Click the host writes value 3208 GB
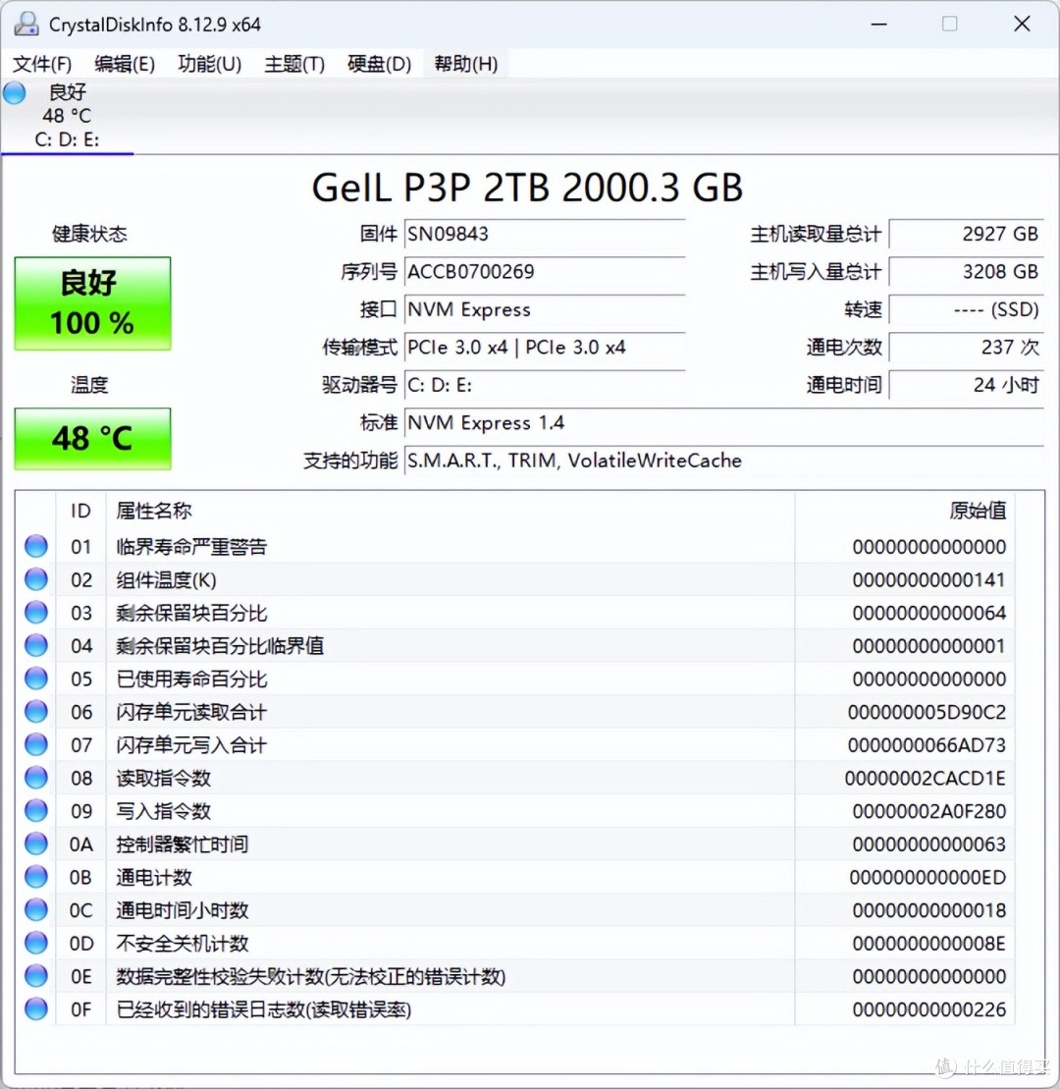This screenshot has width=1060, height=1089. pos(967,272)
